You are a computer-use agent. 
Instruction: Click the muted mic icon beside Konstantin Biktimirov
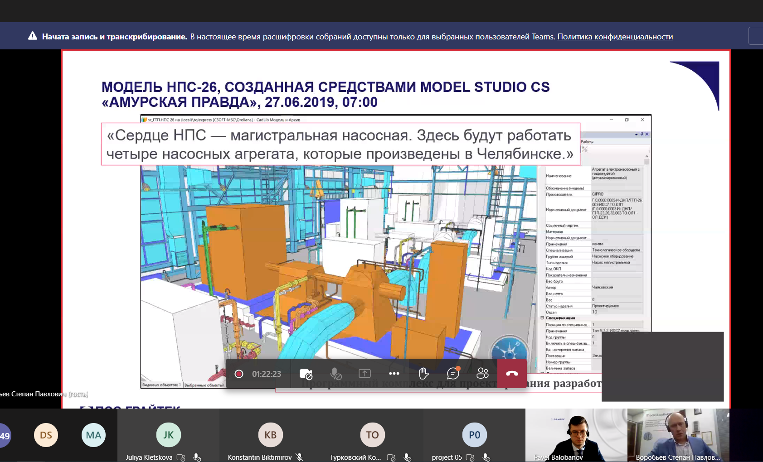[x=299, y=457]
